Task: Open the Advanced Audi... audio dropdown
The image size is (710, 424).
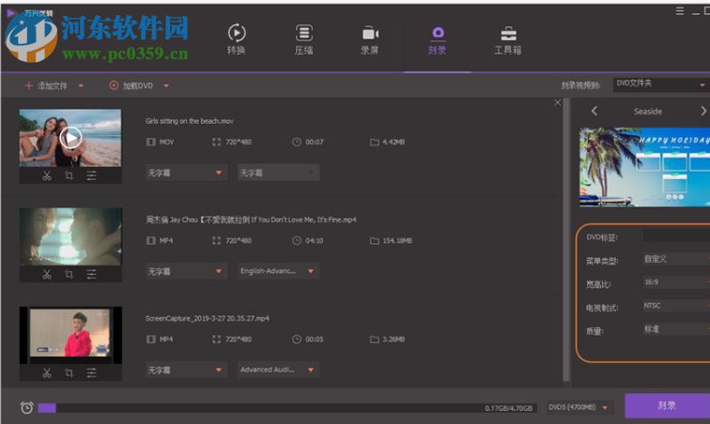Action: [279, 370]
